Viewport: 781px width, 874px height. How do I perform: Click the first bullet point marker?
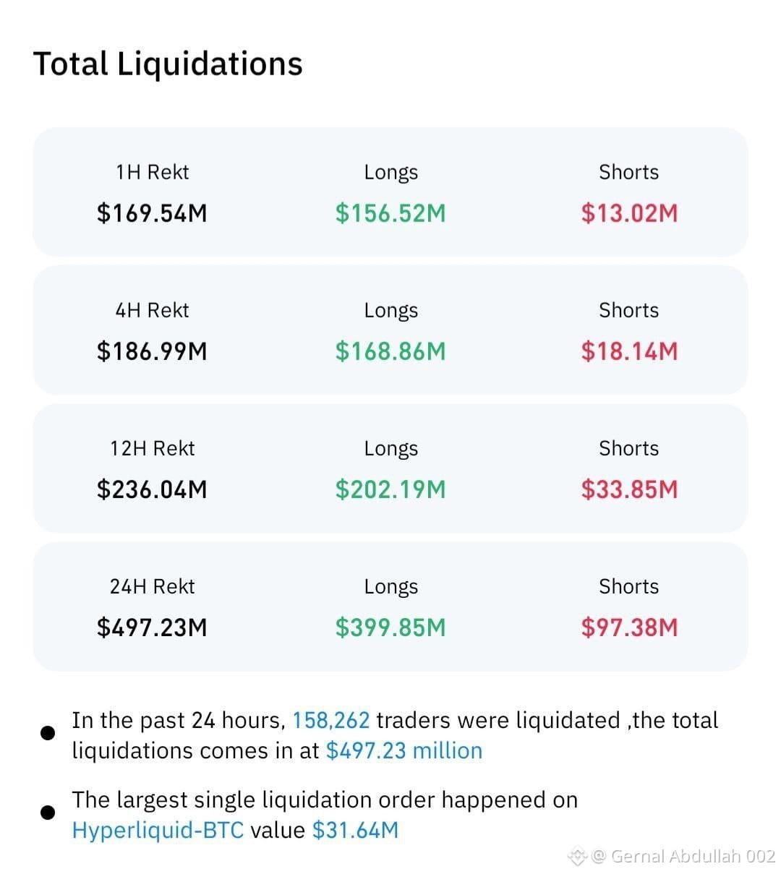(x=48, y=733)
